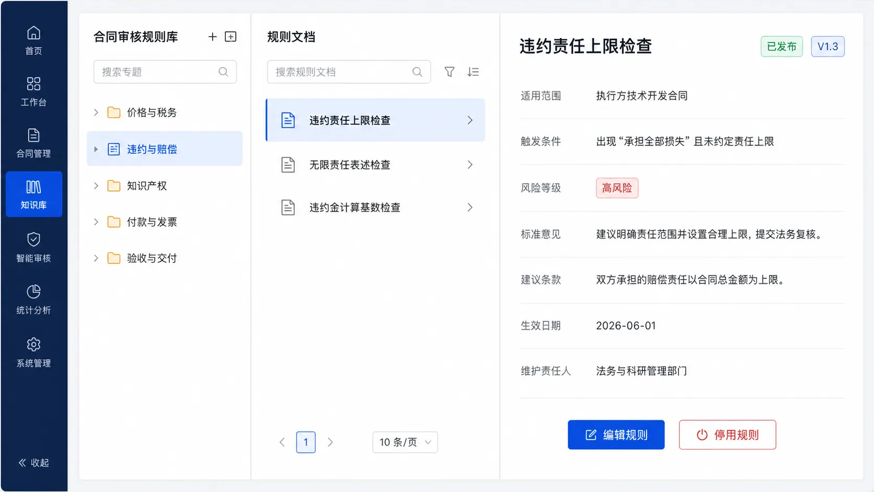Click the 搜索专题 search field
874x492 pixels.
165,72
